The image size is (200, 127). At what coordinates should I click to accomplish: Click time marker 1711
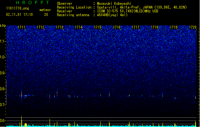click(21, 27)
